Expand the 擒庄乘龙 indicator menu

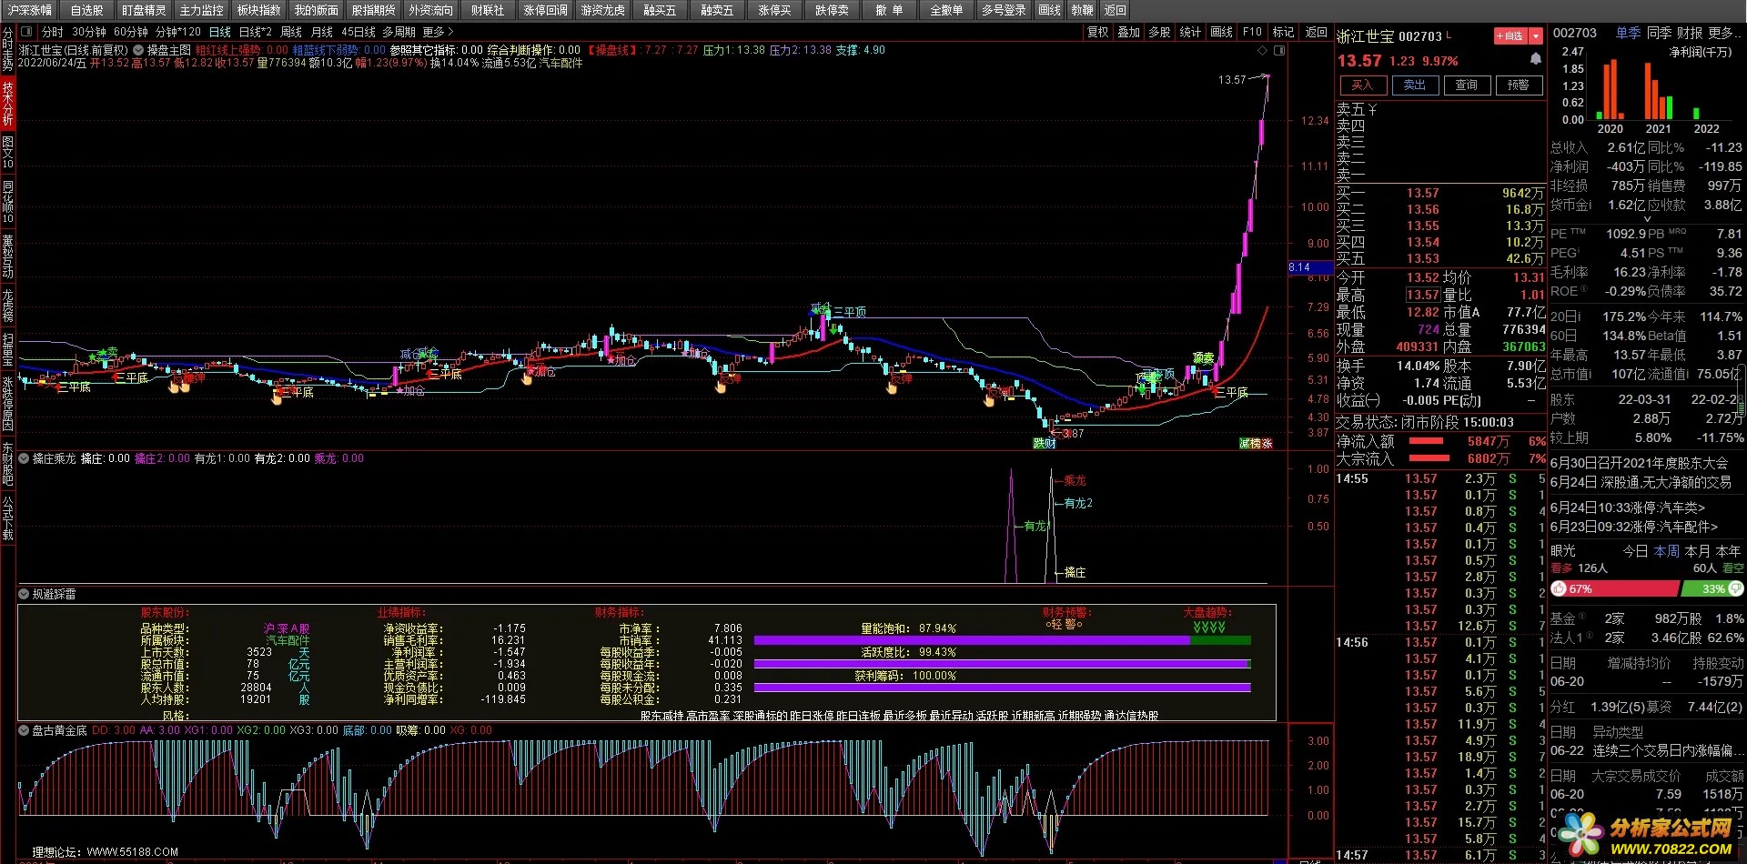pyautogui.click(x=24, y=458)
